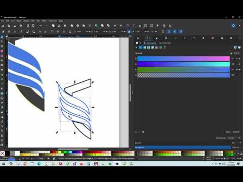Select the Zoom magnifier tool in toolbox
This screenshot has height=182, width=243.
(x=2, y=141)
